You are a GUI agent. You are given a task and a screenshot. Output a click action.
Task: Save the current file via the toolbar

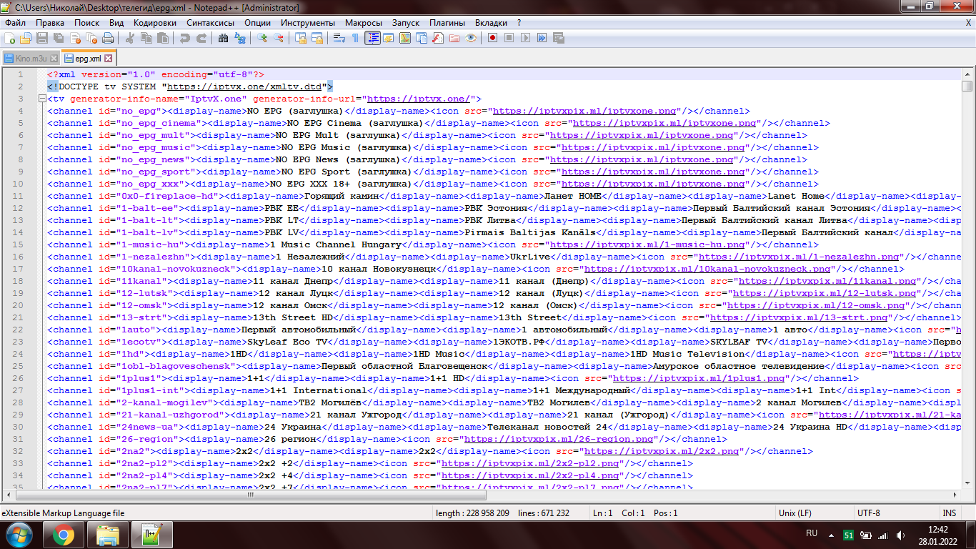point(42,38)
